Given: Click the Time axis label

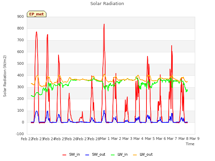Looking at the screenshot, I should (190, 144).
